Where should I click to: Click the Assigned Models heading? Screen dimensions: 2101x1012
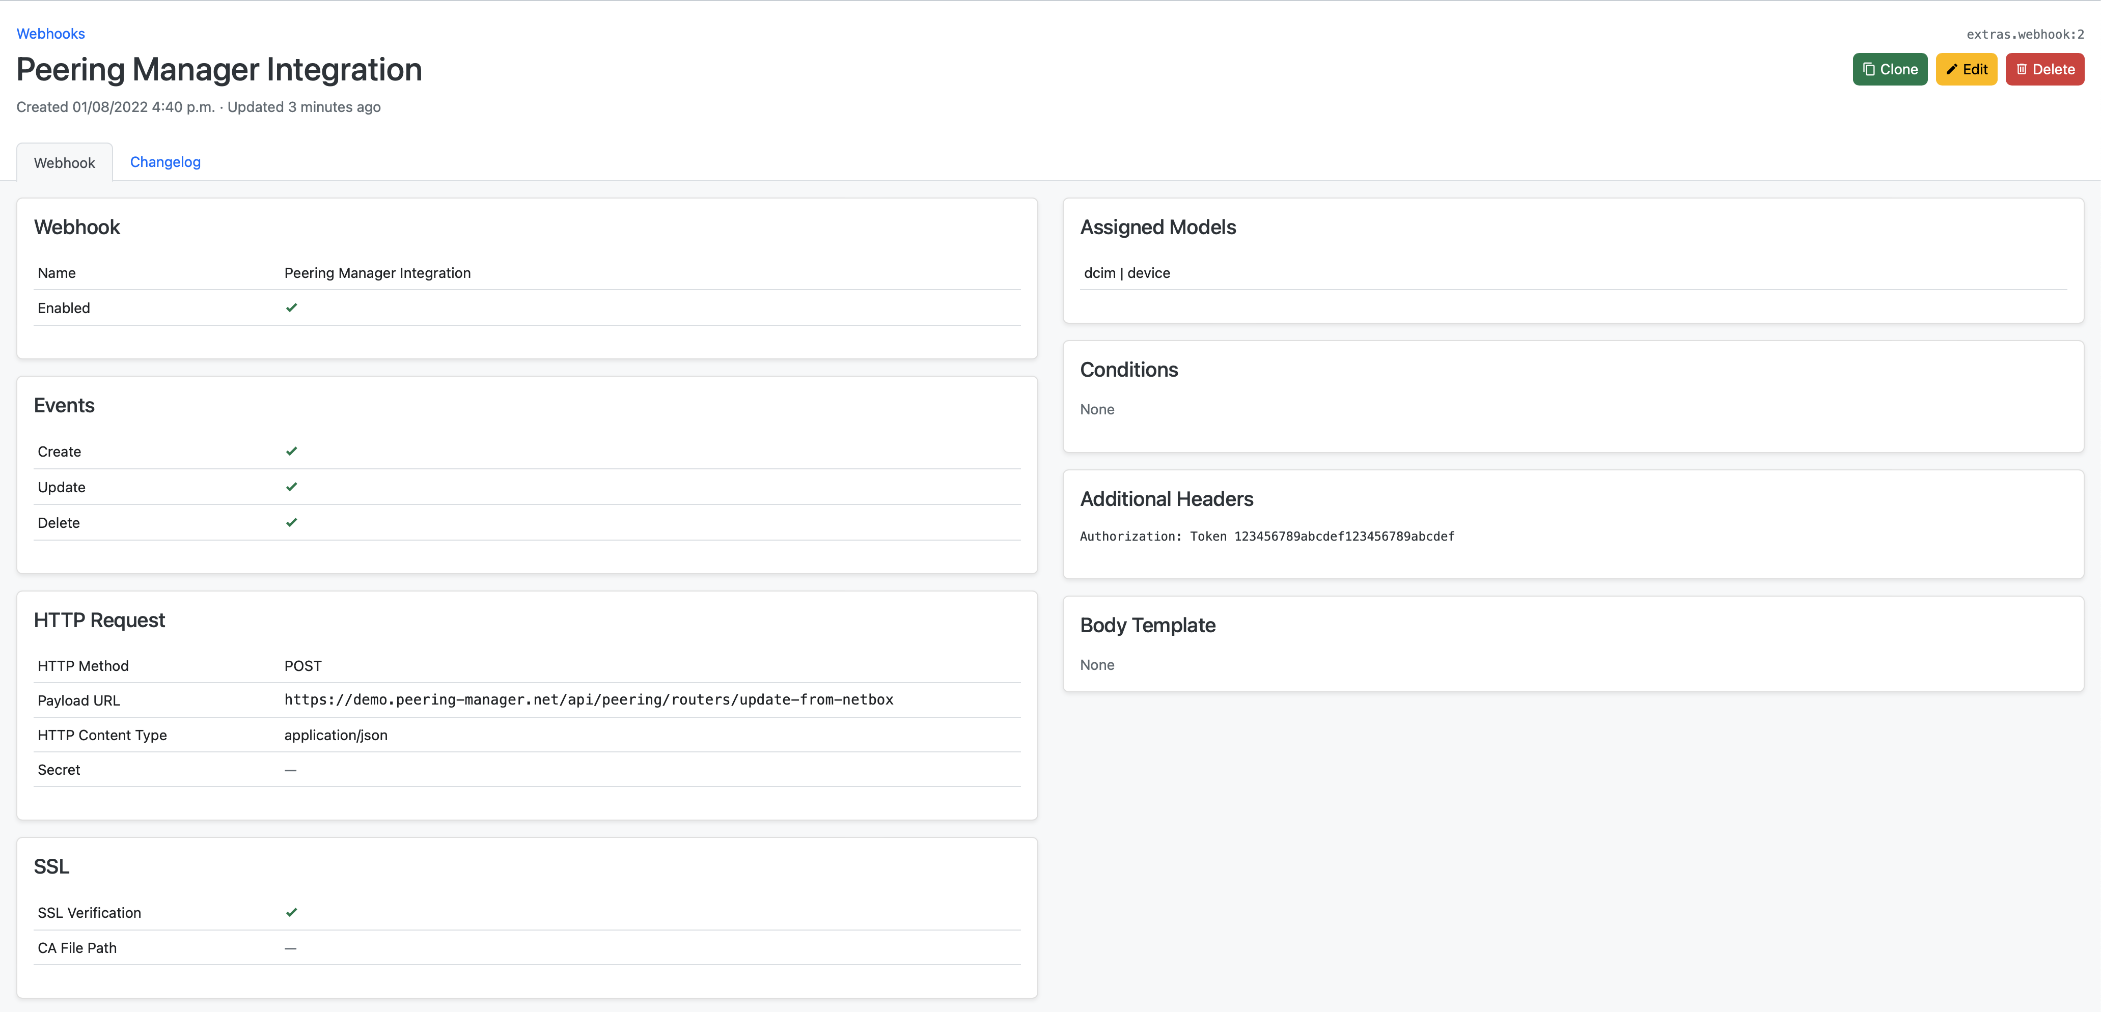(1158, 227)
